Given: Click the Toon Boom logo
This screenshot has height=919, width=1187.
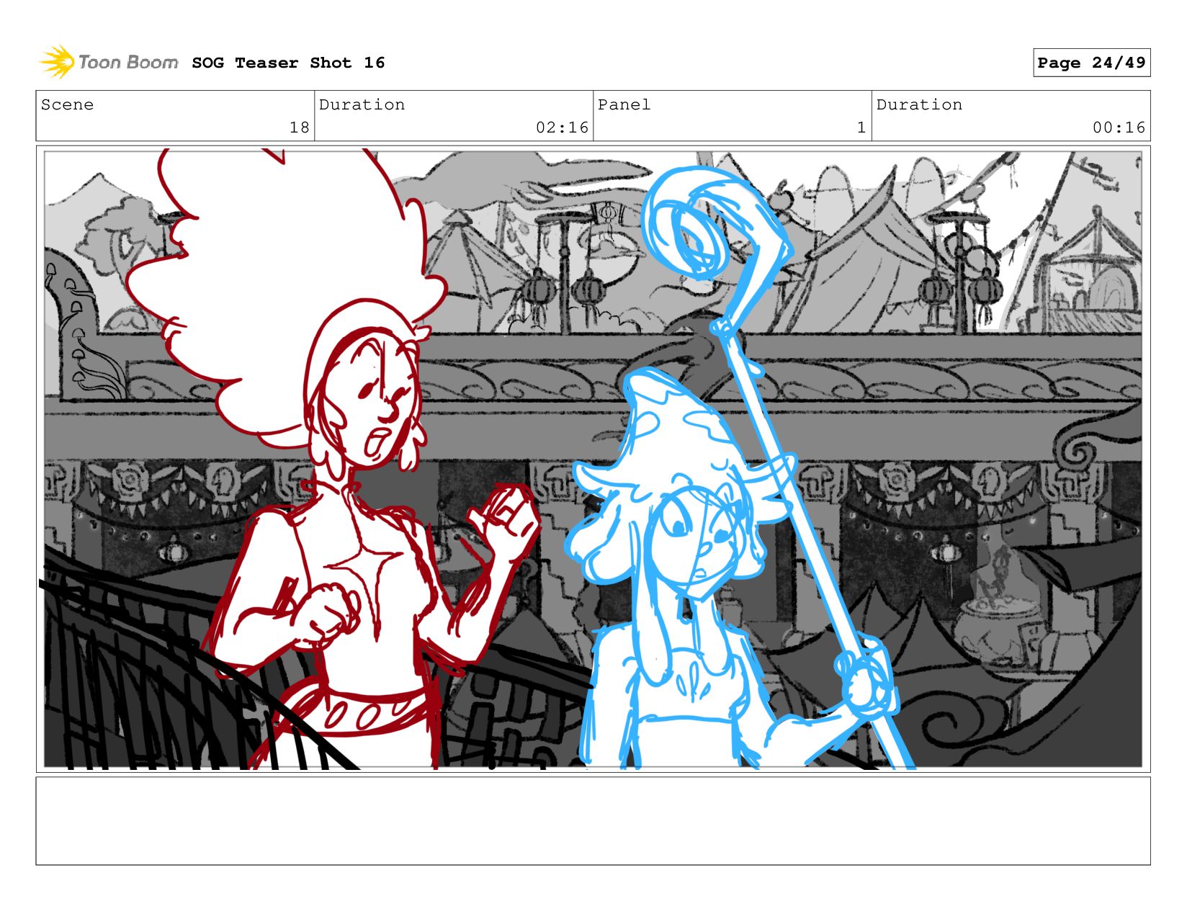Looking at the screenshot, I should [108, 62].
